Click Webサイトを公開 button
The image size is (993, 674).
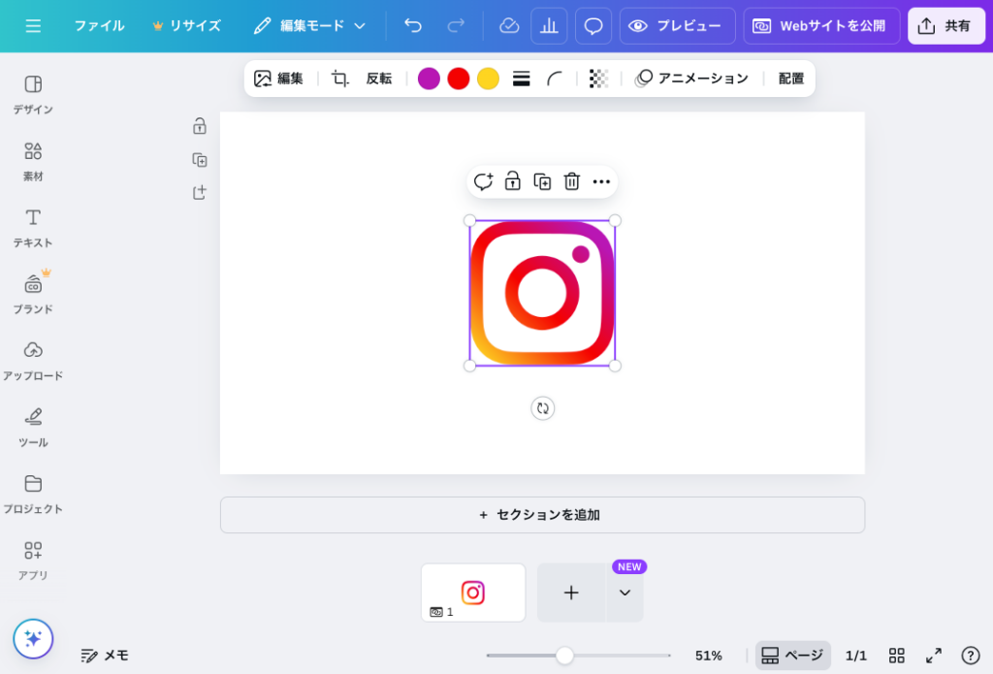pyautogui.click(x=821, y=26)
